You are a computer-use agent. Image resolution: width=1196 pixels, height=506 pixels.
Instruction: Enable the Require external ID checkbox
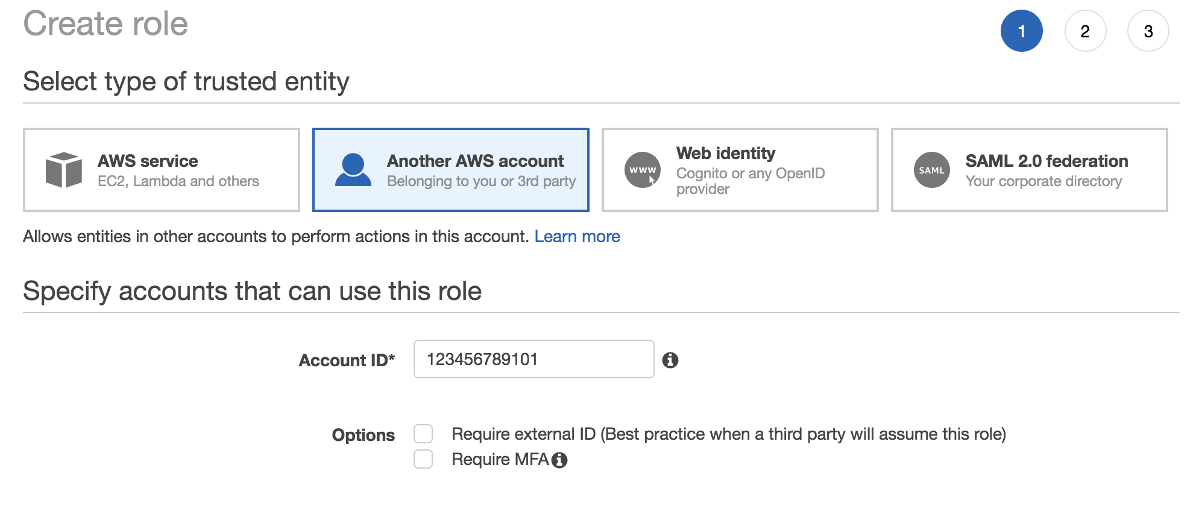(423, 434)
